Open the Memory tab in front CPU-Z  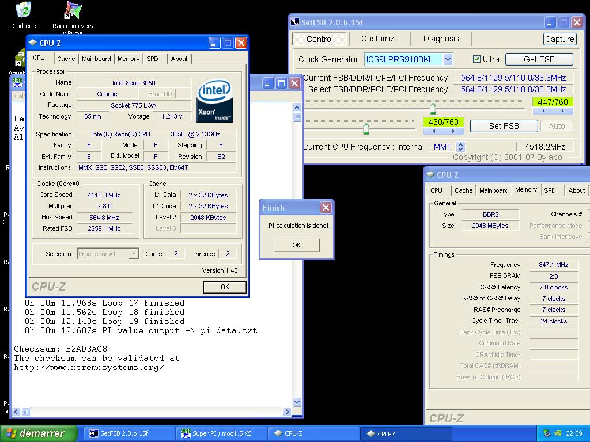pyautogui.click(x=128, y=59)
